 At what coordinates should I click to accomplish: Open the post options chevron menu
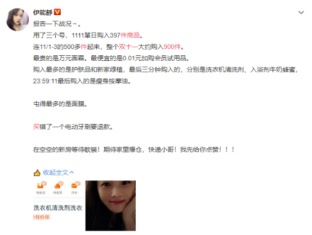301,12
